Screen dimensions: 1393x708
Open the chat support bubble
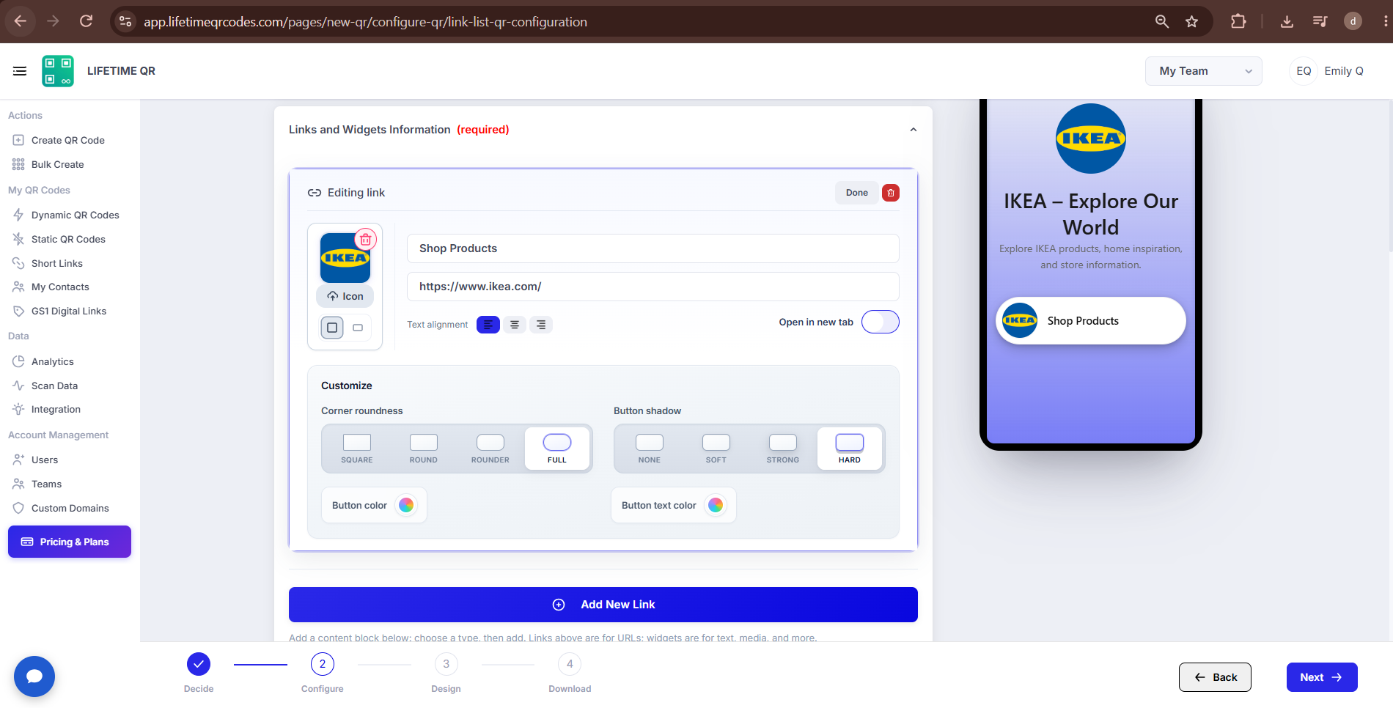(x=34, y=676)
